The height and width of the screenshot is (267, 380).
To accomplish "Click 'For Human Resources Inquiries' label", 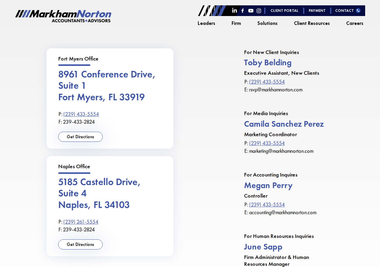I will [279, 236].
